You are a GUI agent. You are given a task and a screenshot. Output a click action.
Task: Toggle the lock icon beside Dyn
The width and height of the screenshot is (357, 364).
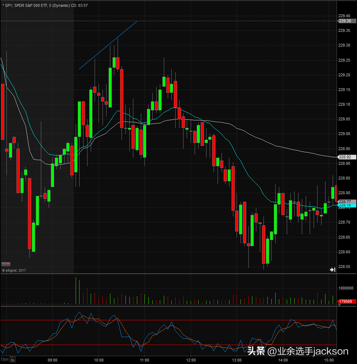click(x=13, y=360)
